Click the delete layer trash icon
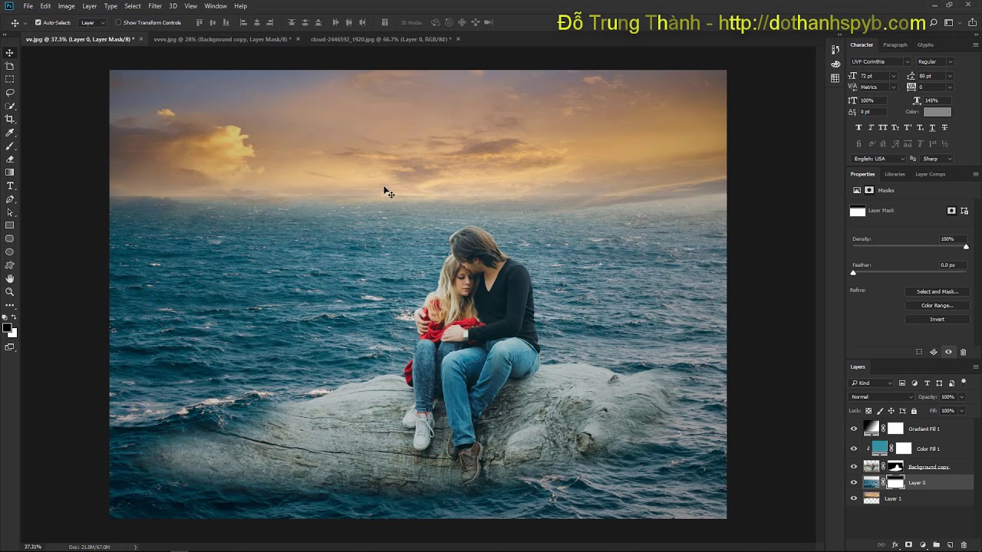The height and width of the screenshot is (552, 982). coord(964,544)
